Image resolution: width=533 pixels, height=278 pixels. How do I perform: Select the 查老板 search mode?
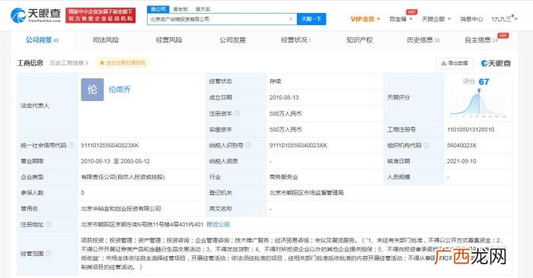180,9
